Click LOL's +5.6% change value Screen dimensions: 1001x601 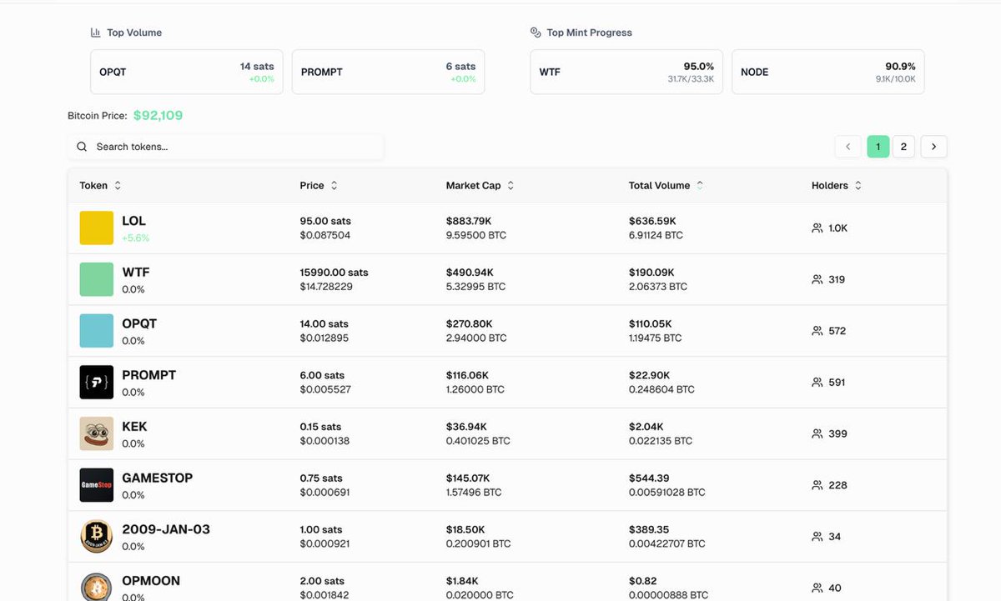tap(135, 238)
